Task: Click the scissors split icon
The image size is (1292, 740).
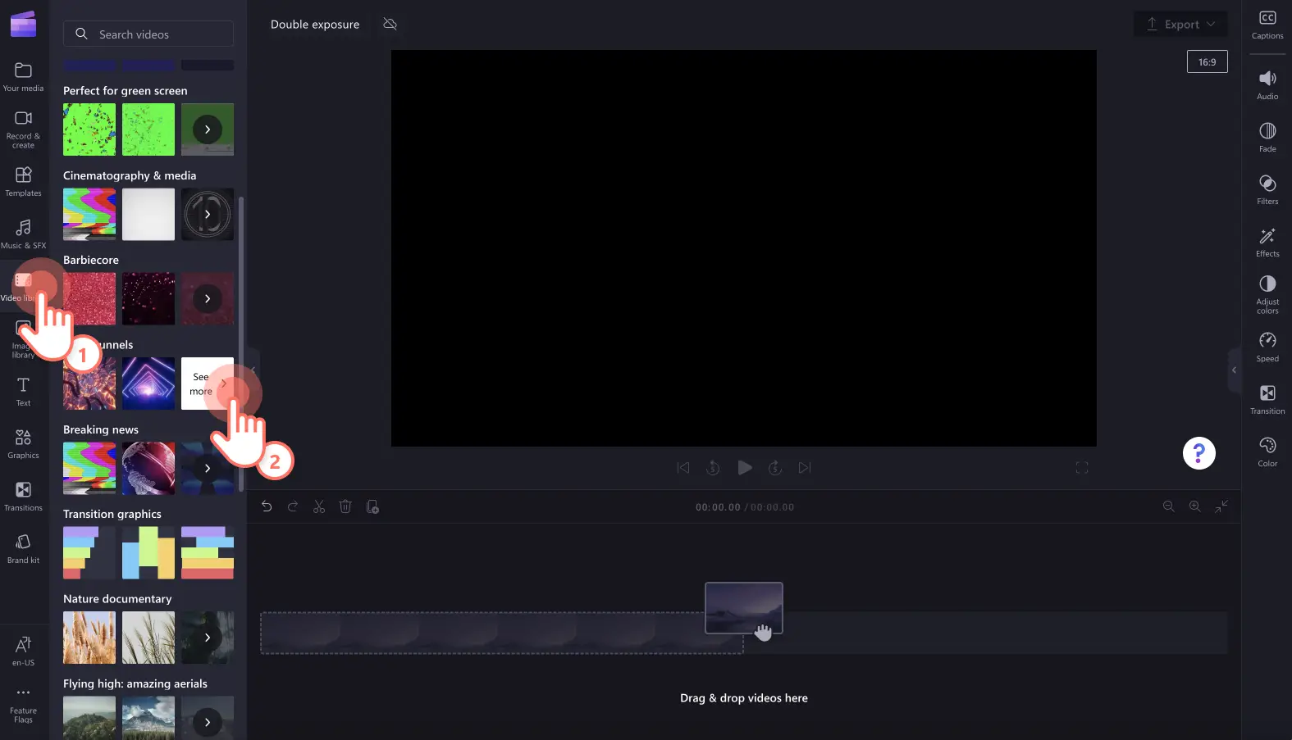Action: click(319, 507)
